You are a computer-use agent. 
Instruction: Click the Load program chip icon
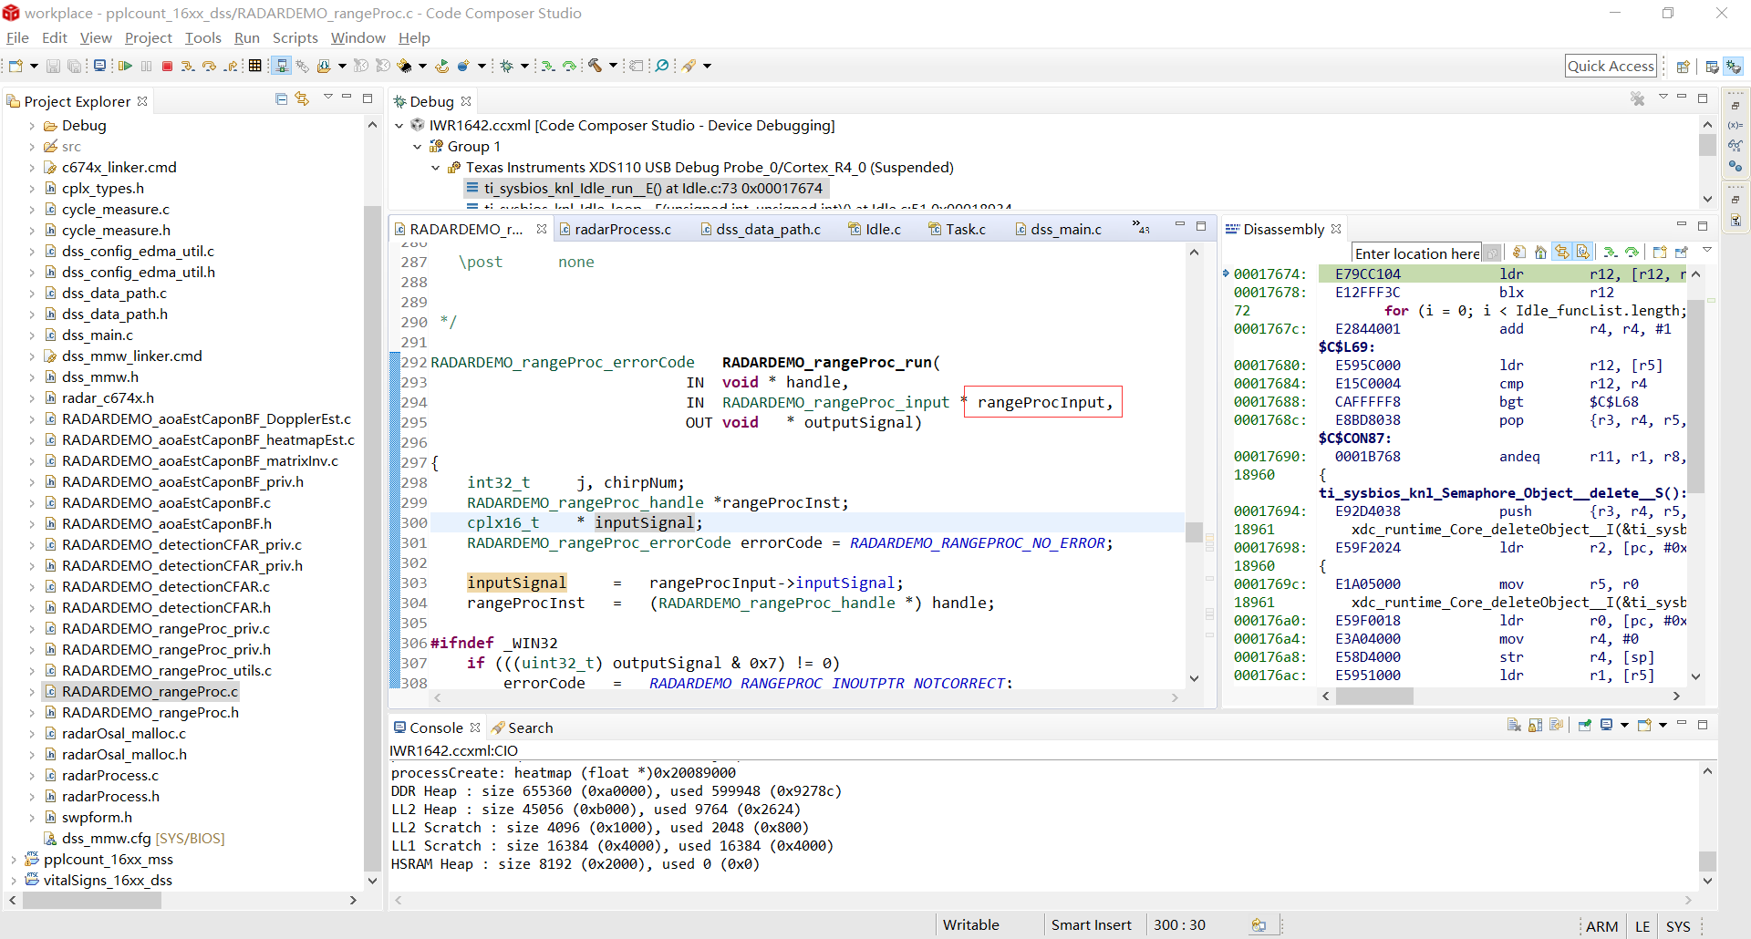click(405, 66)
